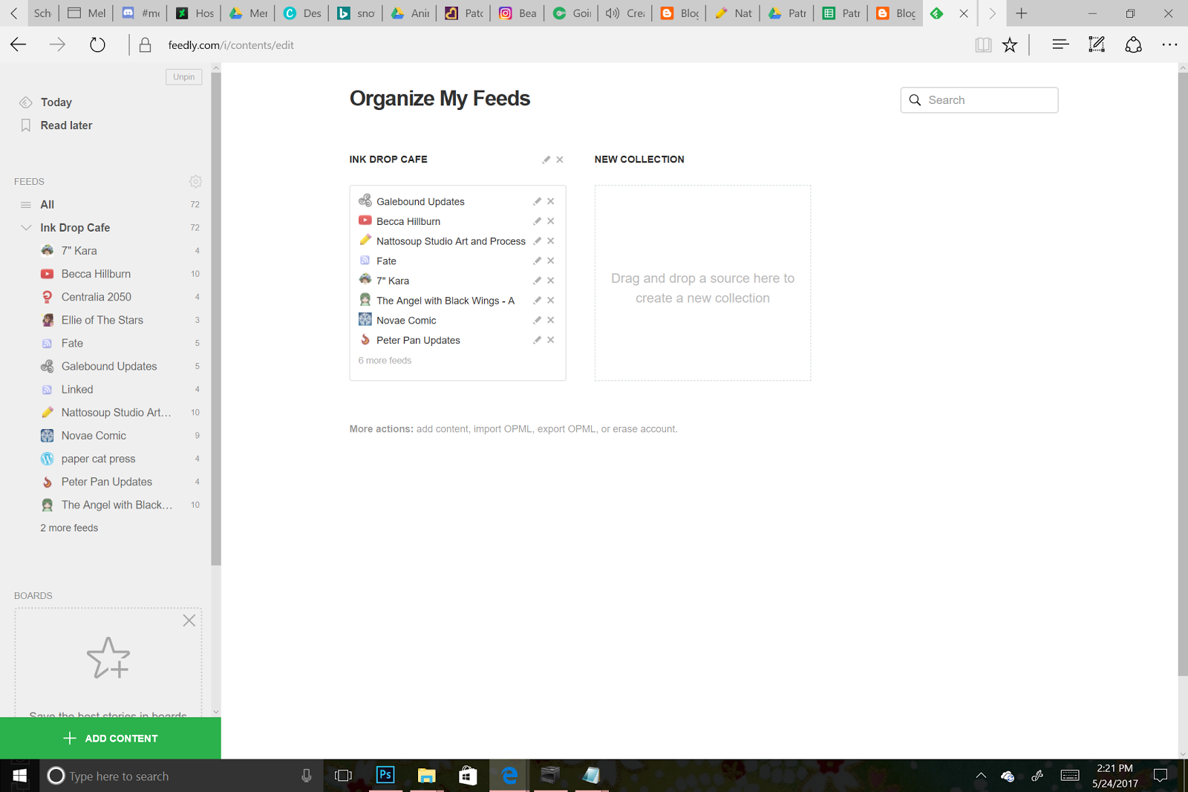Switch to the #me Discord tab
Viewport: 1188px width, 792px height.
click(141, 13)
